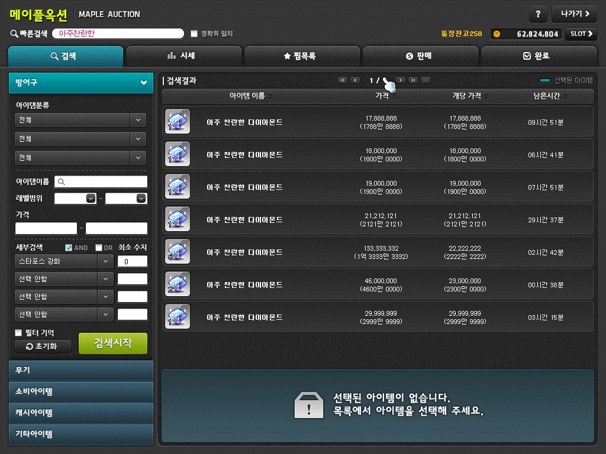Select item name in the 09시간 51분 row
Viewport: 606px width, 454px height.
244,122
